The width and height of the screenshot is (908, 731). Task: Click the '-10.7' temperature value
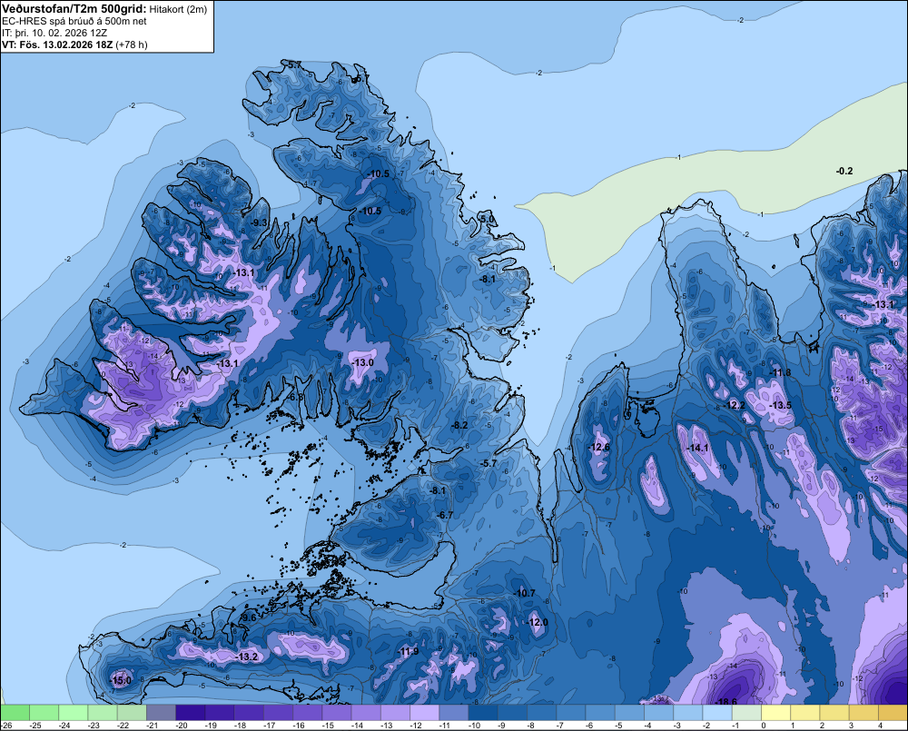(x=524, y=593)
